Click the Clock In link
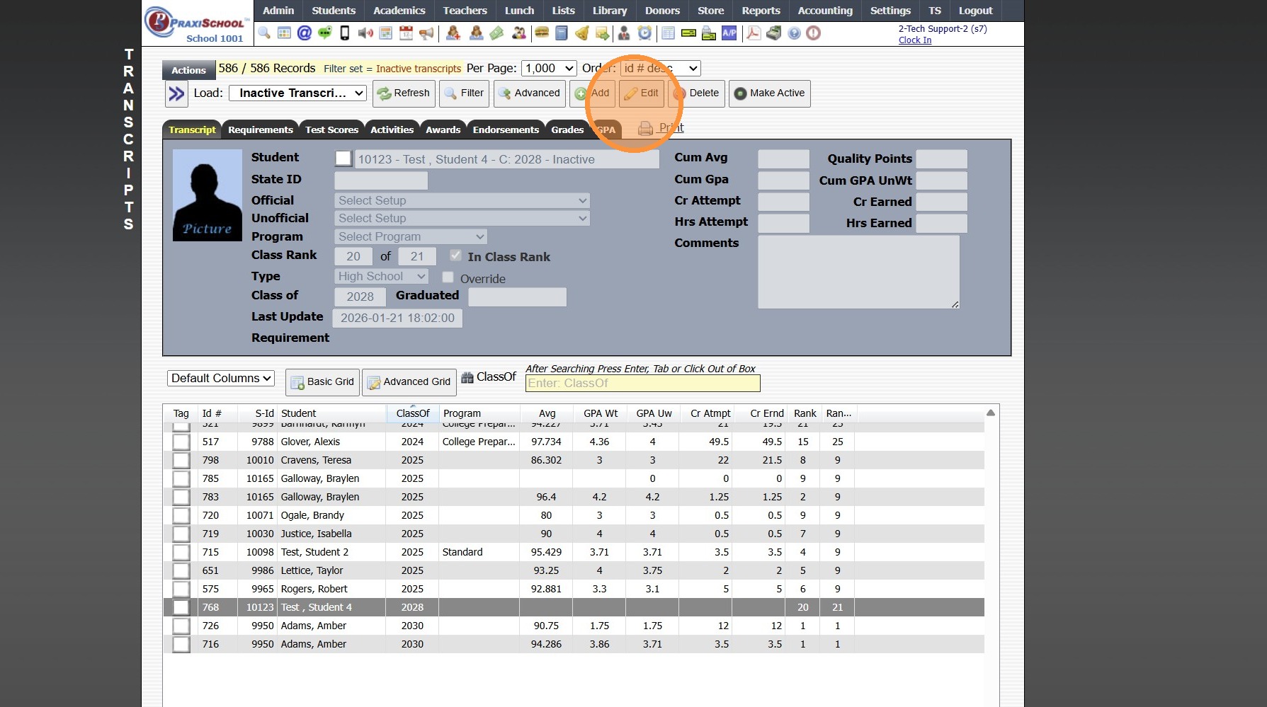This screenshot has width=1267, height=707. pos(914,40)
